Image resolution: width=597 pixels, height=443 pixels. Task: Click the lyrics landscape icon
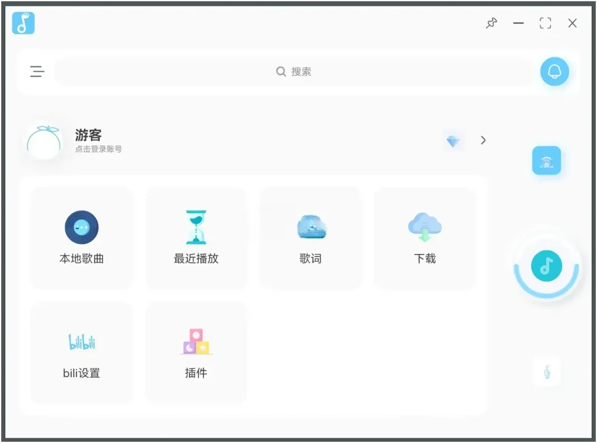312,227
